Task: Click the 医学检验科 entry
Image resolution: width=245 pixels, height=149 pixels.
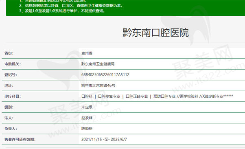Action: 189,96
